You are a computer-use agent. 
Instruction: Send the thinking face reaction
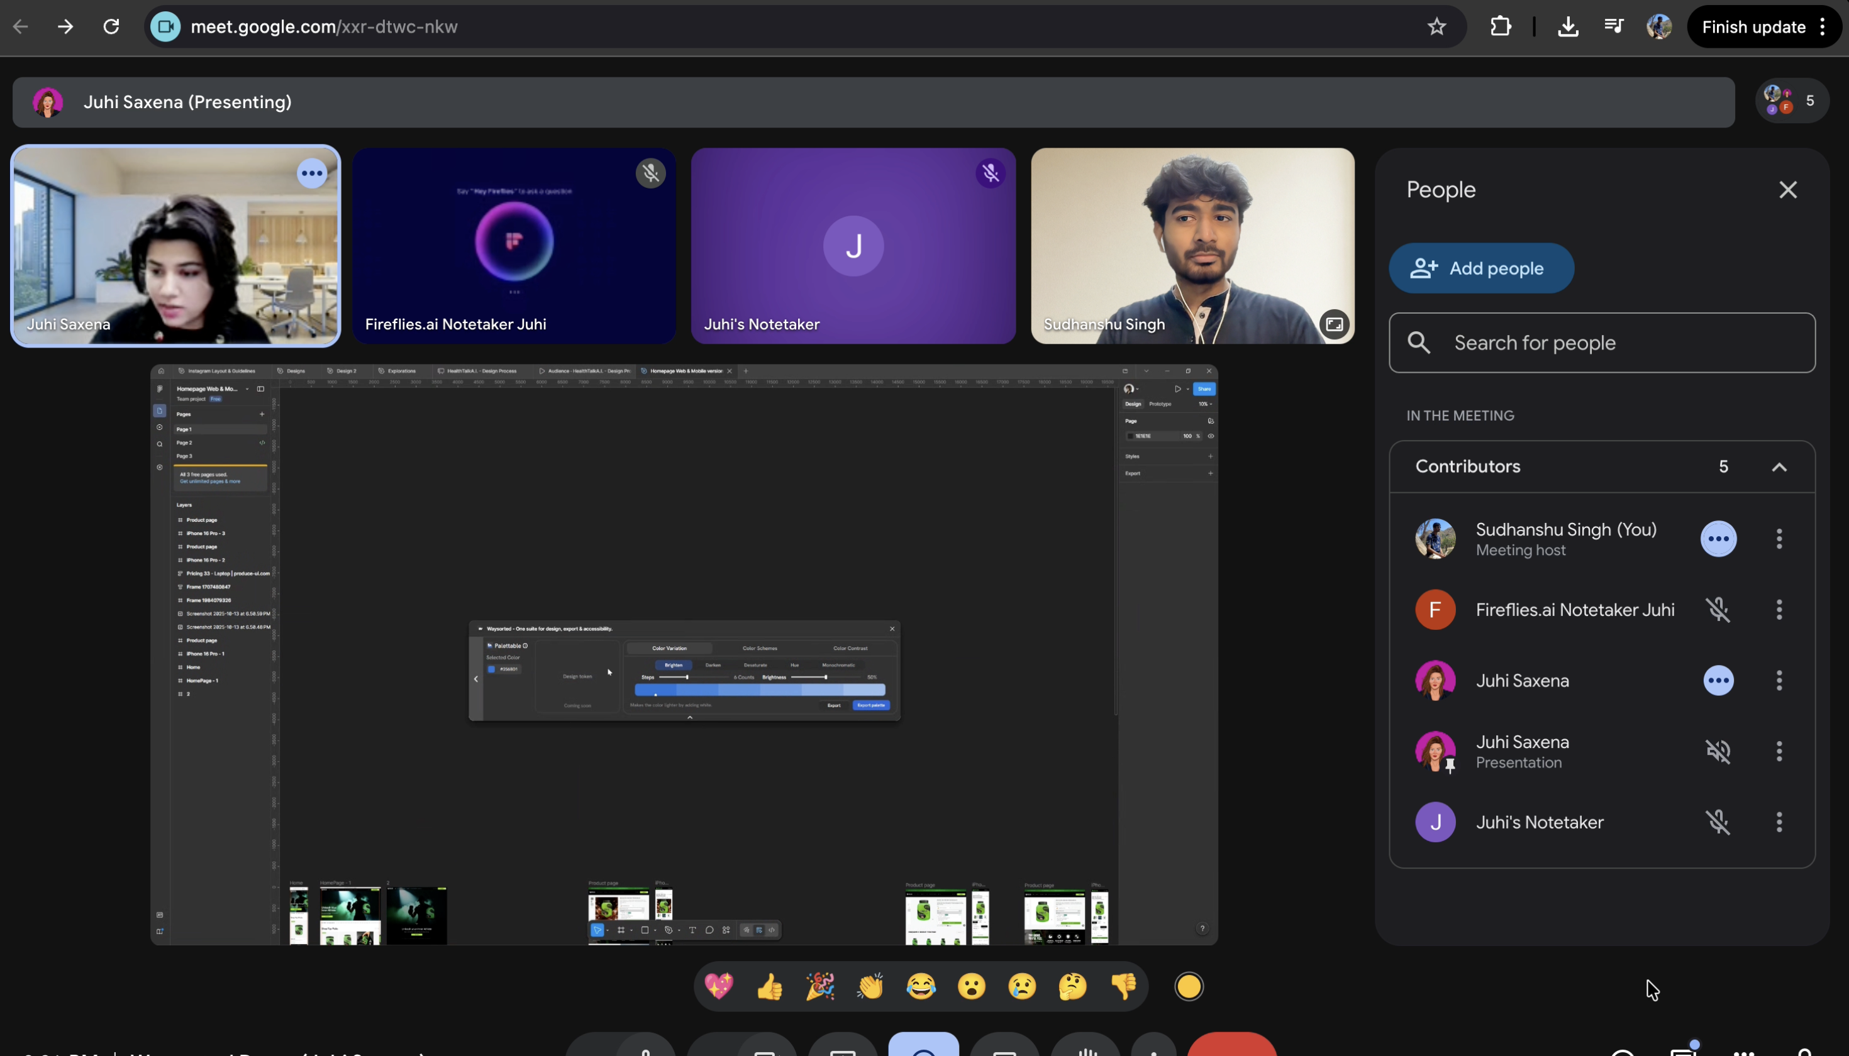(x=1072, y=986)
